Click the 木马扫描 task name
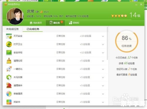 [18, 77]
